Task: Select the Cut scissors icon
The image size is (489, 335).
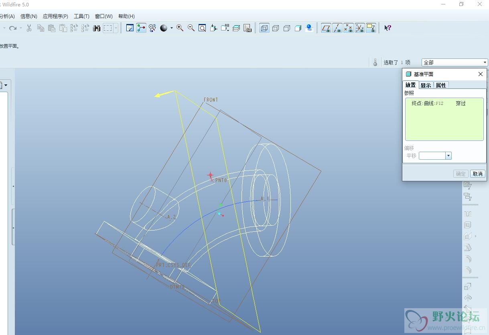Action: 29,28
